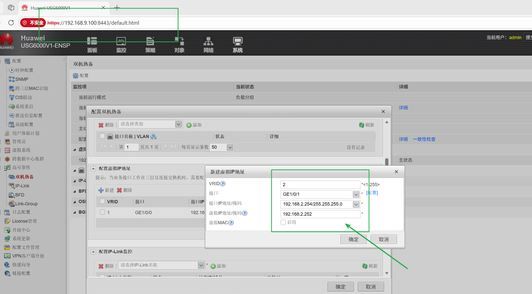Viewport: 532px width, 294px height.
Task: Open the 请选择类别 category dropdown
Action: [x=178, y=124]
